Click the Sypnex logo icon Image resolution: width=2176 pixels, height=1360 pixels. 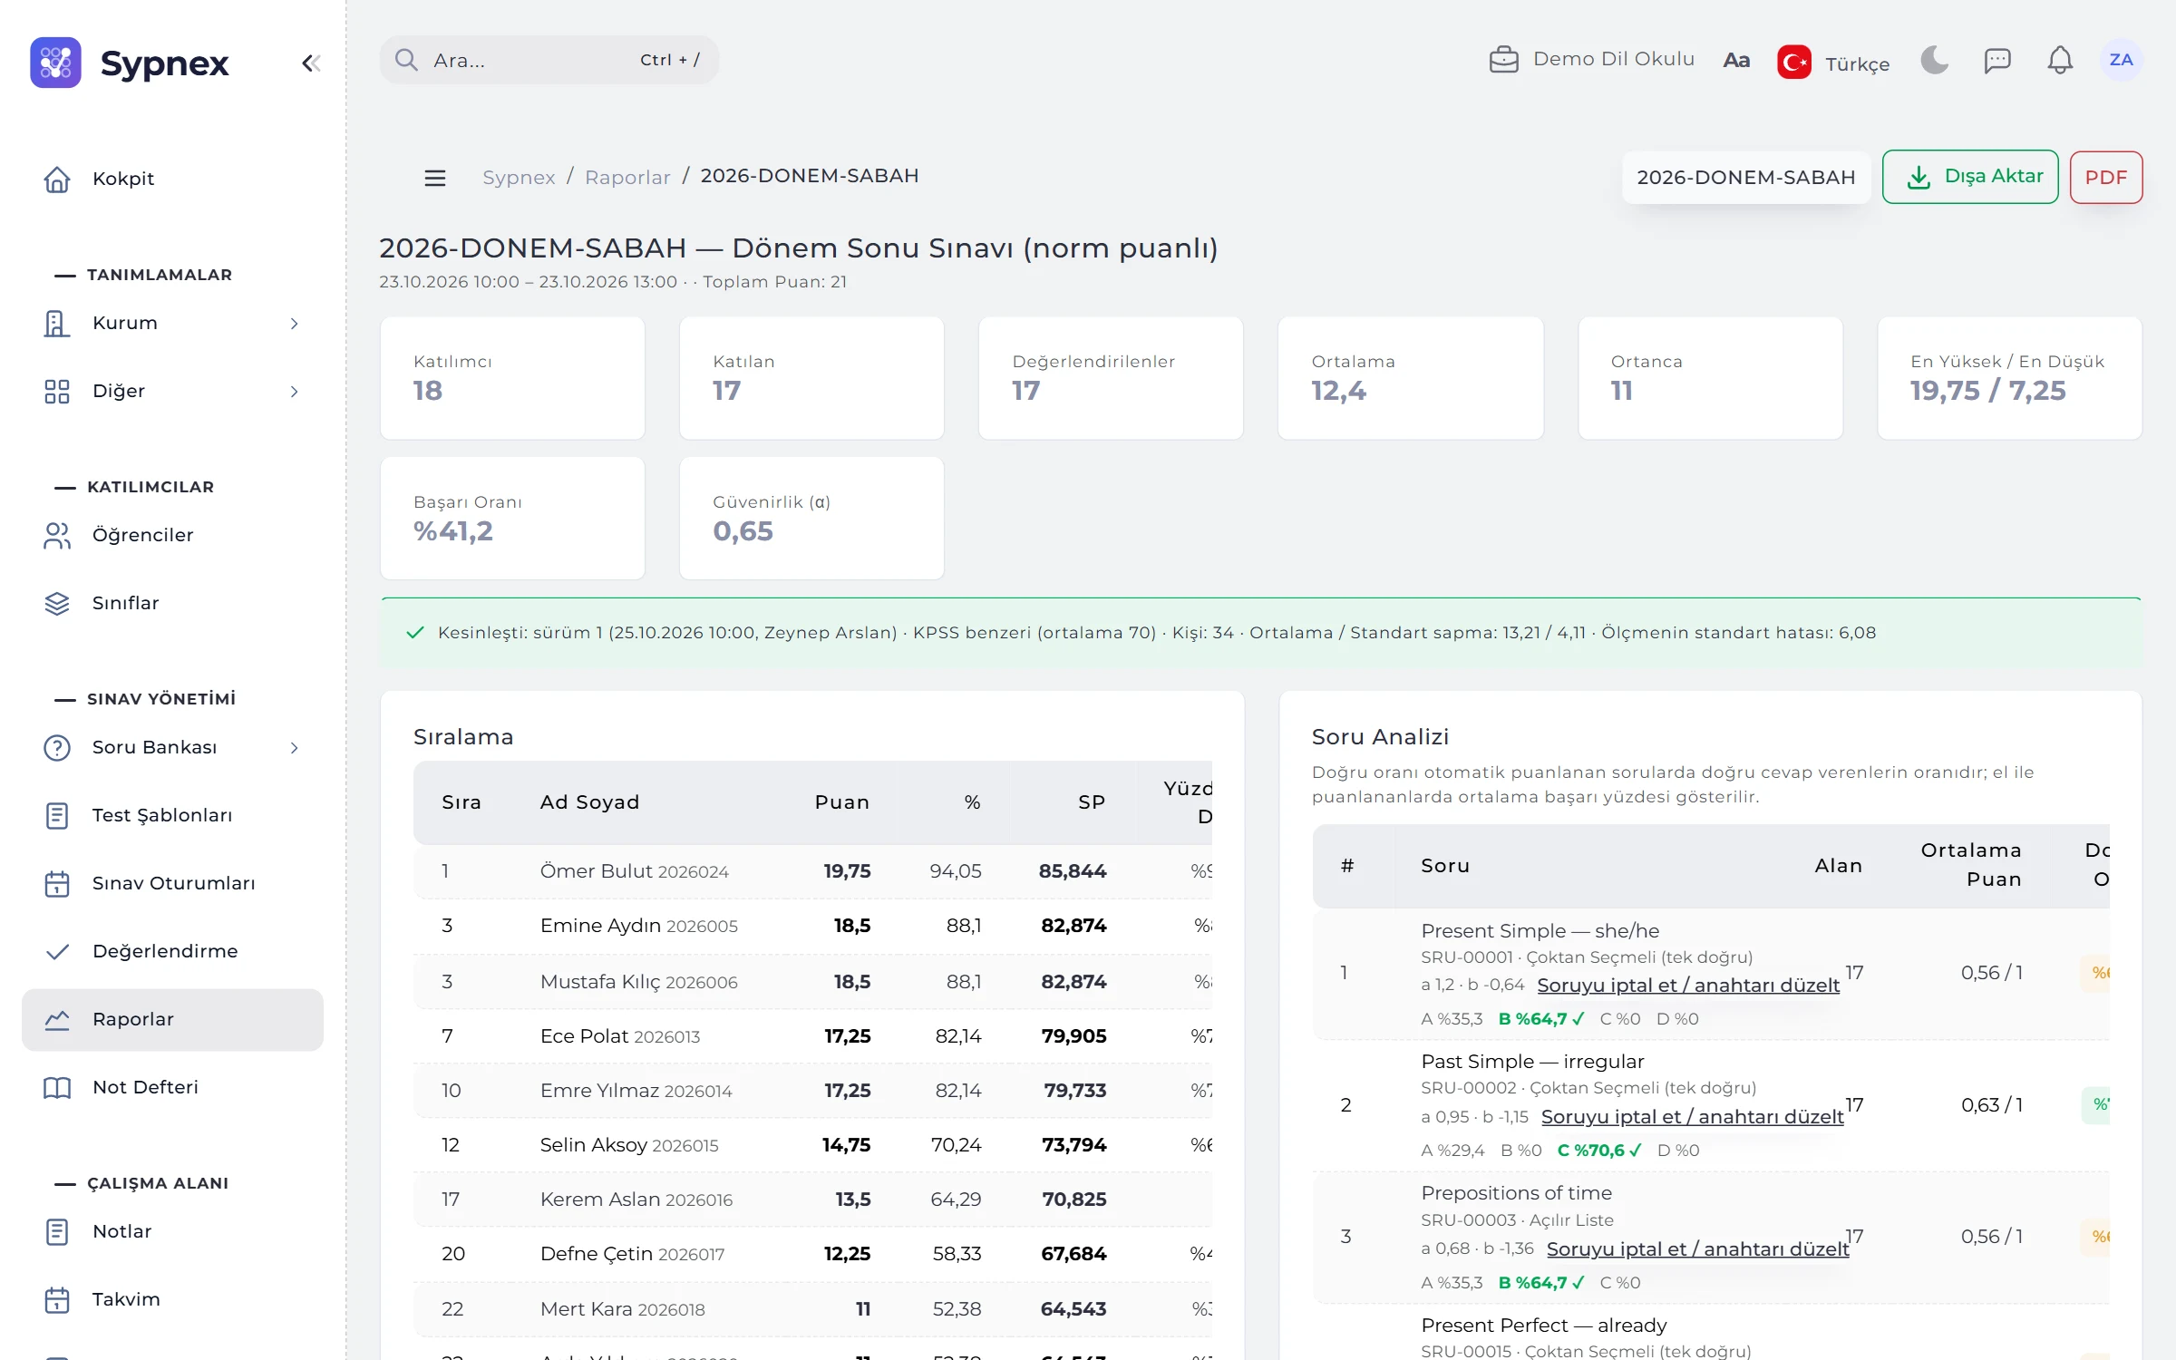55,63
